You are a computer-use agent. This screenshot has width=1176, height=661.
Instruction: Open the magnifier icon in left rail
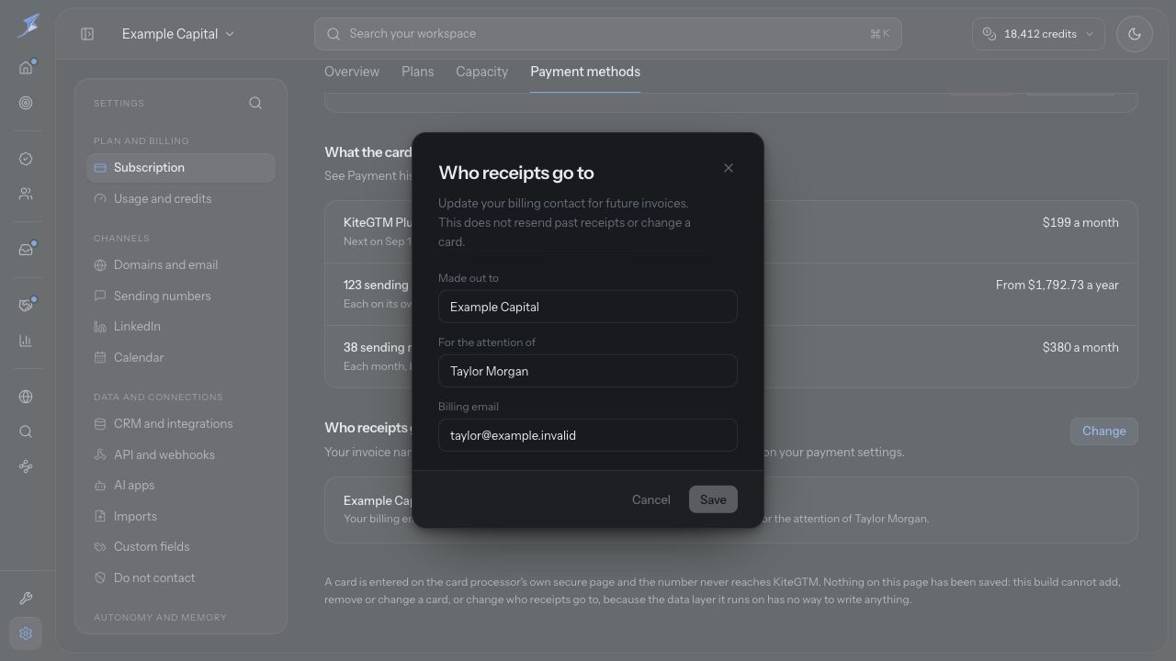click(x=26, y=431)
